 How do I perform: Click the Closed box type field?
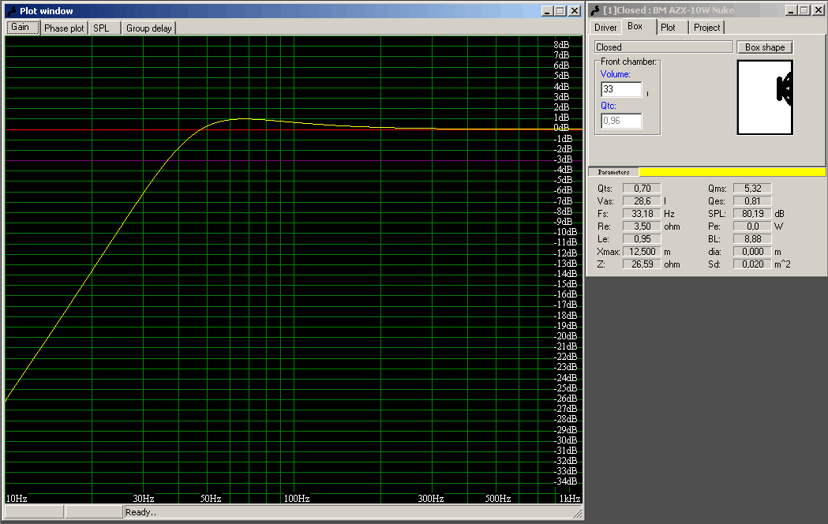tap(663, 47)
